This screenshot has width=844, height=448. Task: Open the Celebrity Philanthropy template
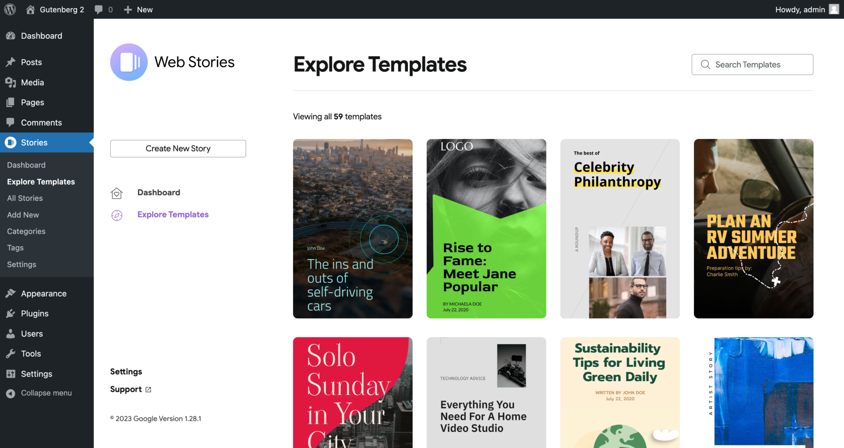(619, 228)
